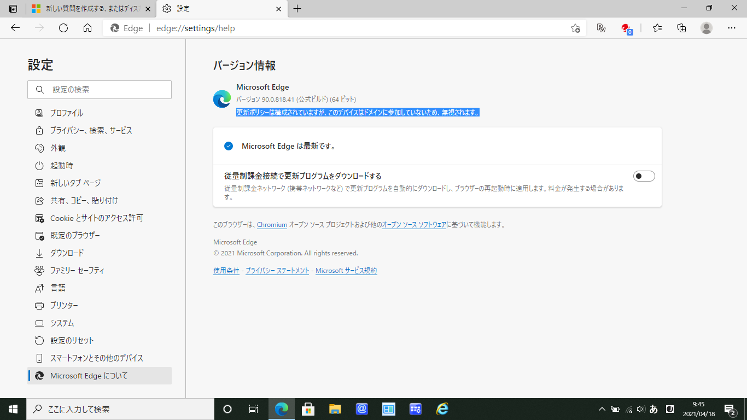747x420 pixels.
Task: Click the Profile Wizard extension icon
Action: tap(601, 28)
